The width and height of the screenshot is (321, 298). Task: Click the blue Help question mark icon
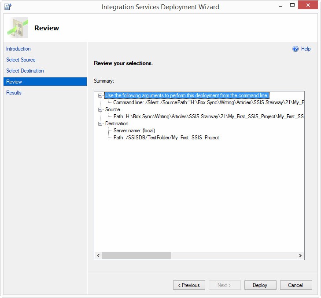point(295,49)
